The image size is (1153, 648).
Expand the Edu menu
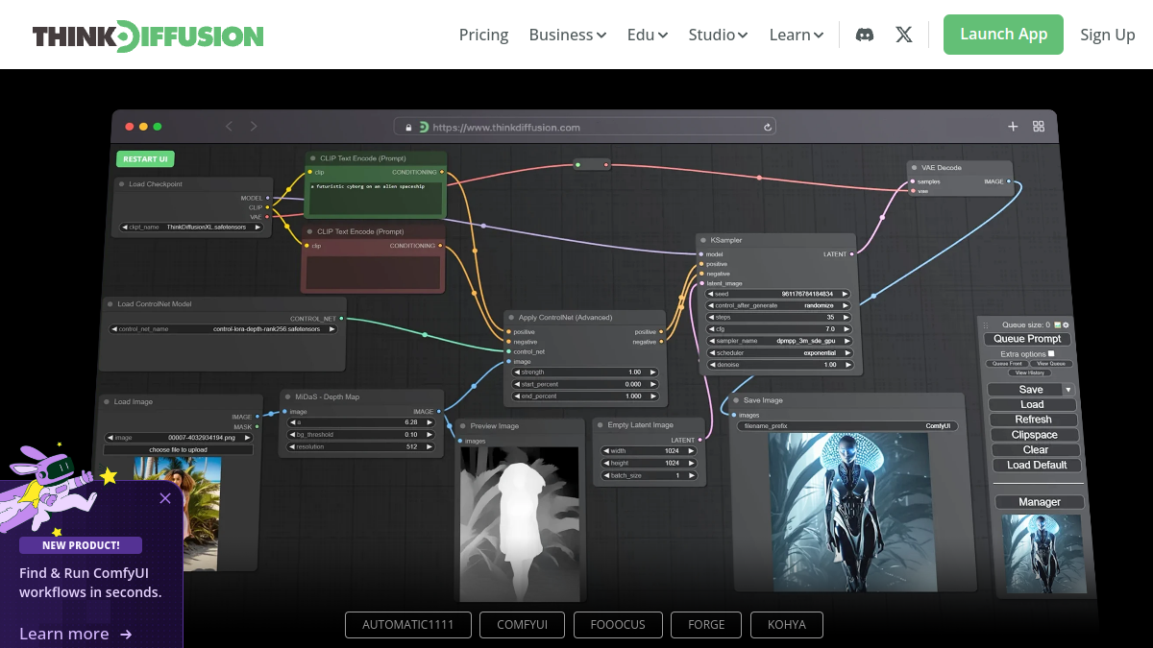[648, 35]
